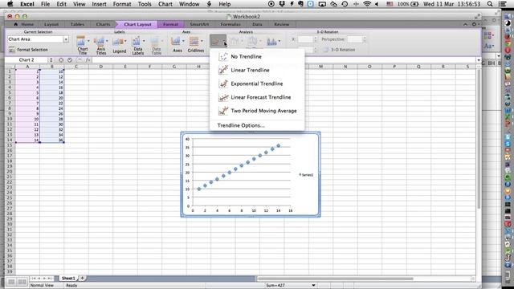Open the Legend dropdown arrow

click(x=125, y=41)
